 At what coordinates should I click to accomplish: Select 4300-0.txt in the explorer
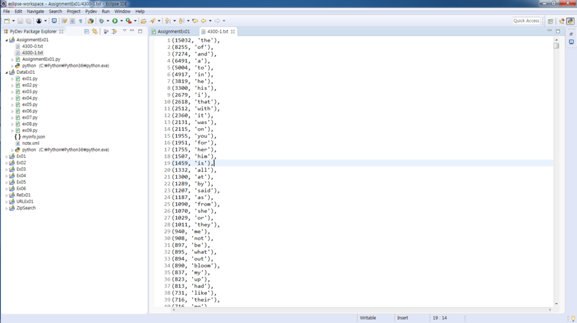(x=32, y=46)
